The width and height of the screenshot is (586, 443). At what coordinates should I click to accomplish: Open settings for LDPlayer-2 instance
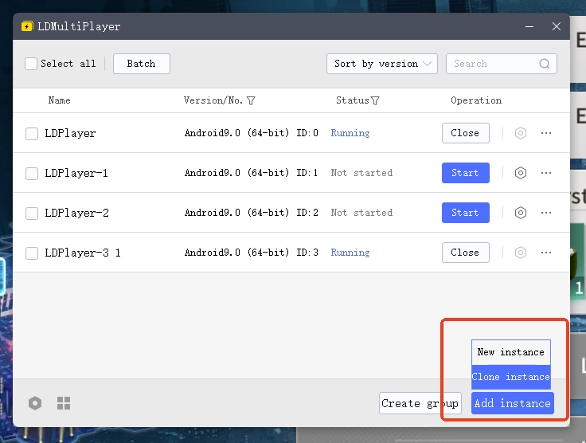(x=521, y=213)
